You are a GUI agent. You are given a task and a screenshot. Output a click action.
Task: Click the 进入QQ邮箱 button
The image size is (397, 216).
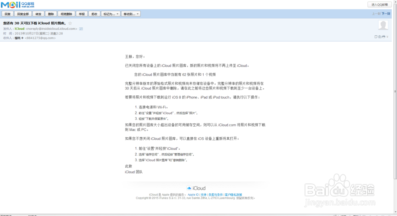pyautogui.click(x=380, y=4)
